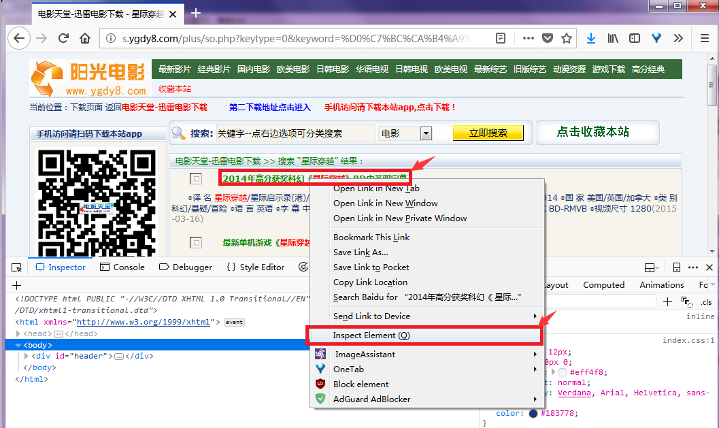
Task: Open page actions three-dot menu
Action: [529, 38]
